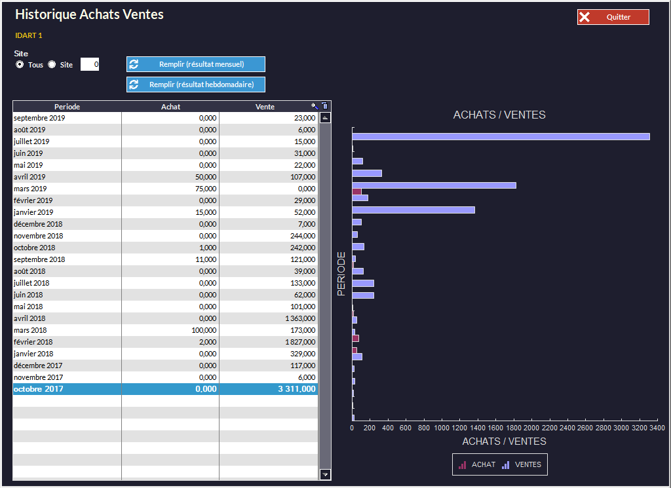The image size is (671, 488).
Task: Open the table options menu icon
Action: tap(324, 106)
